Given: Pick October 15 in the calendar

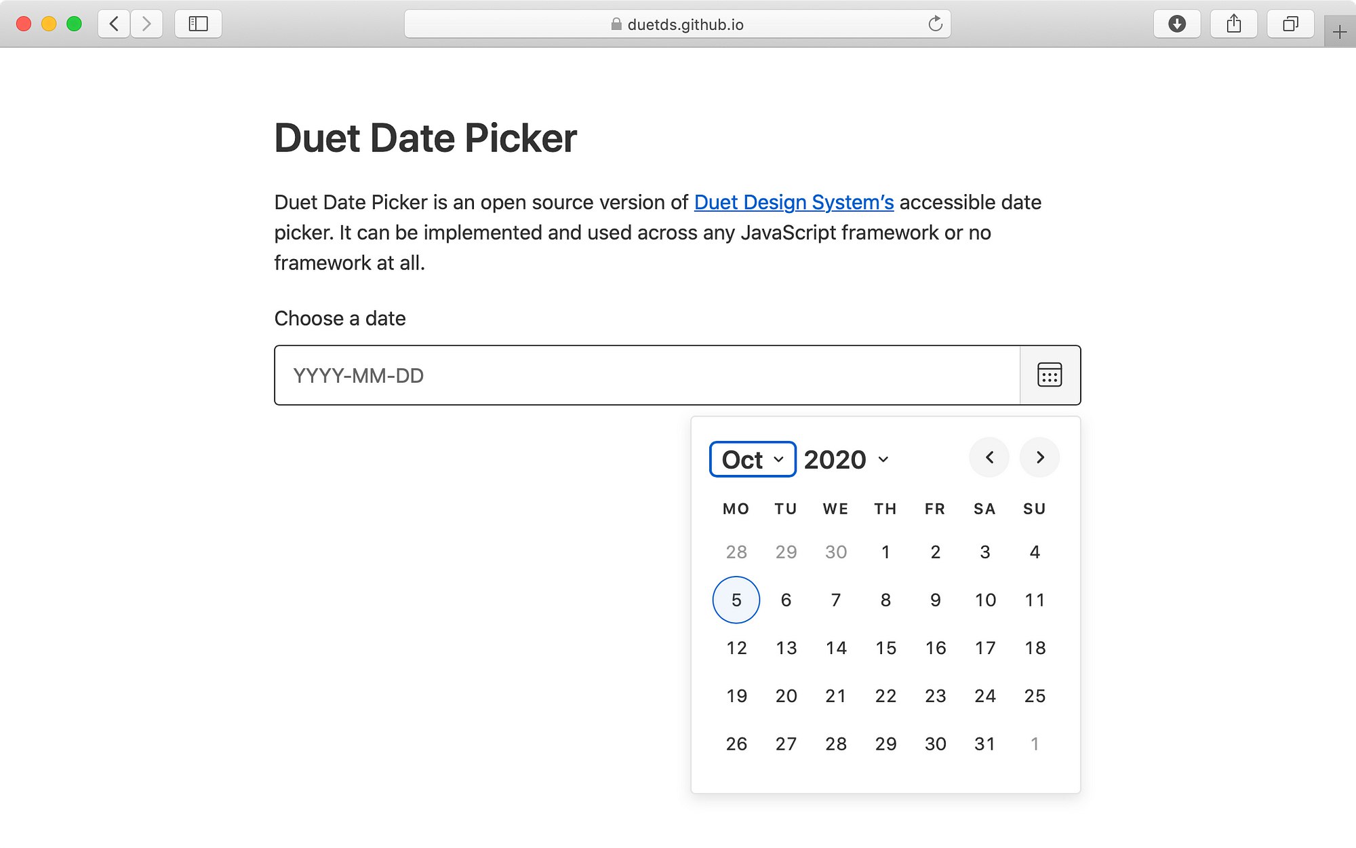Looking at the screenshot, I should click(x=885, y=648).
